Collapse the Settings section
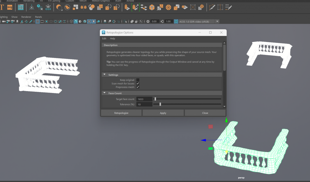The height and width of the screenshot is (182, 310). (x=104, y=75)
